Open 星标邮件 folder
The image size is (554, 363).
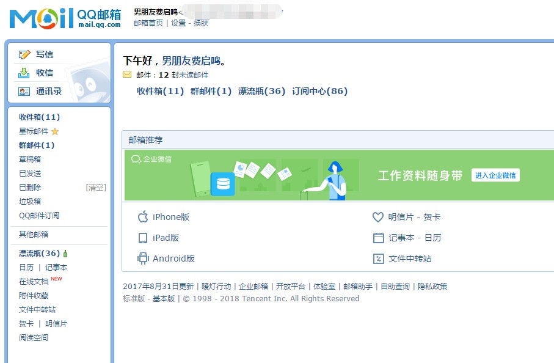[x=34, y=131]
